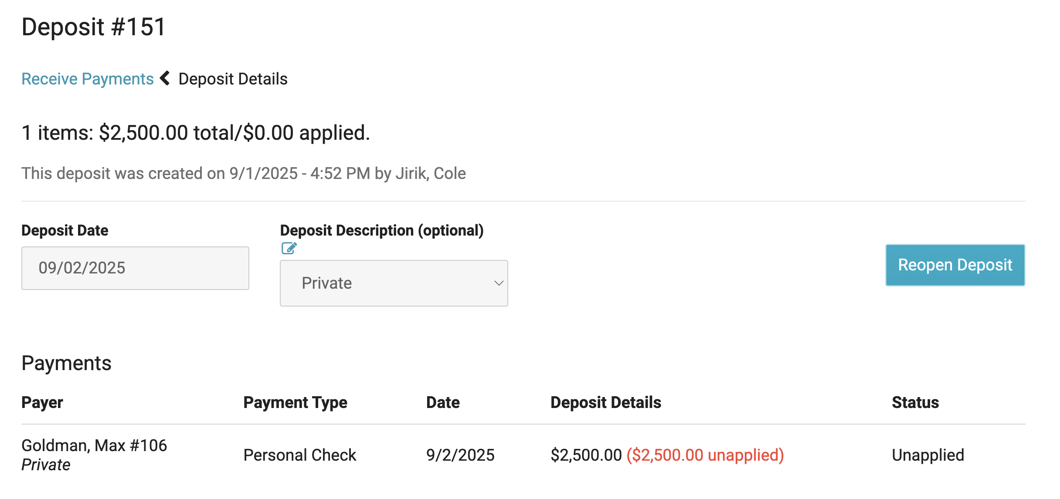Click the Date column header

point(442,402)
